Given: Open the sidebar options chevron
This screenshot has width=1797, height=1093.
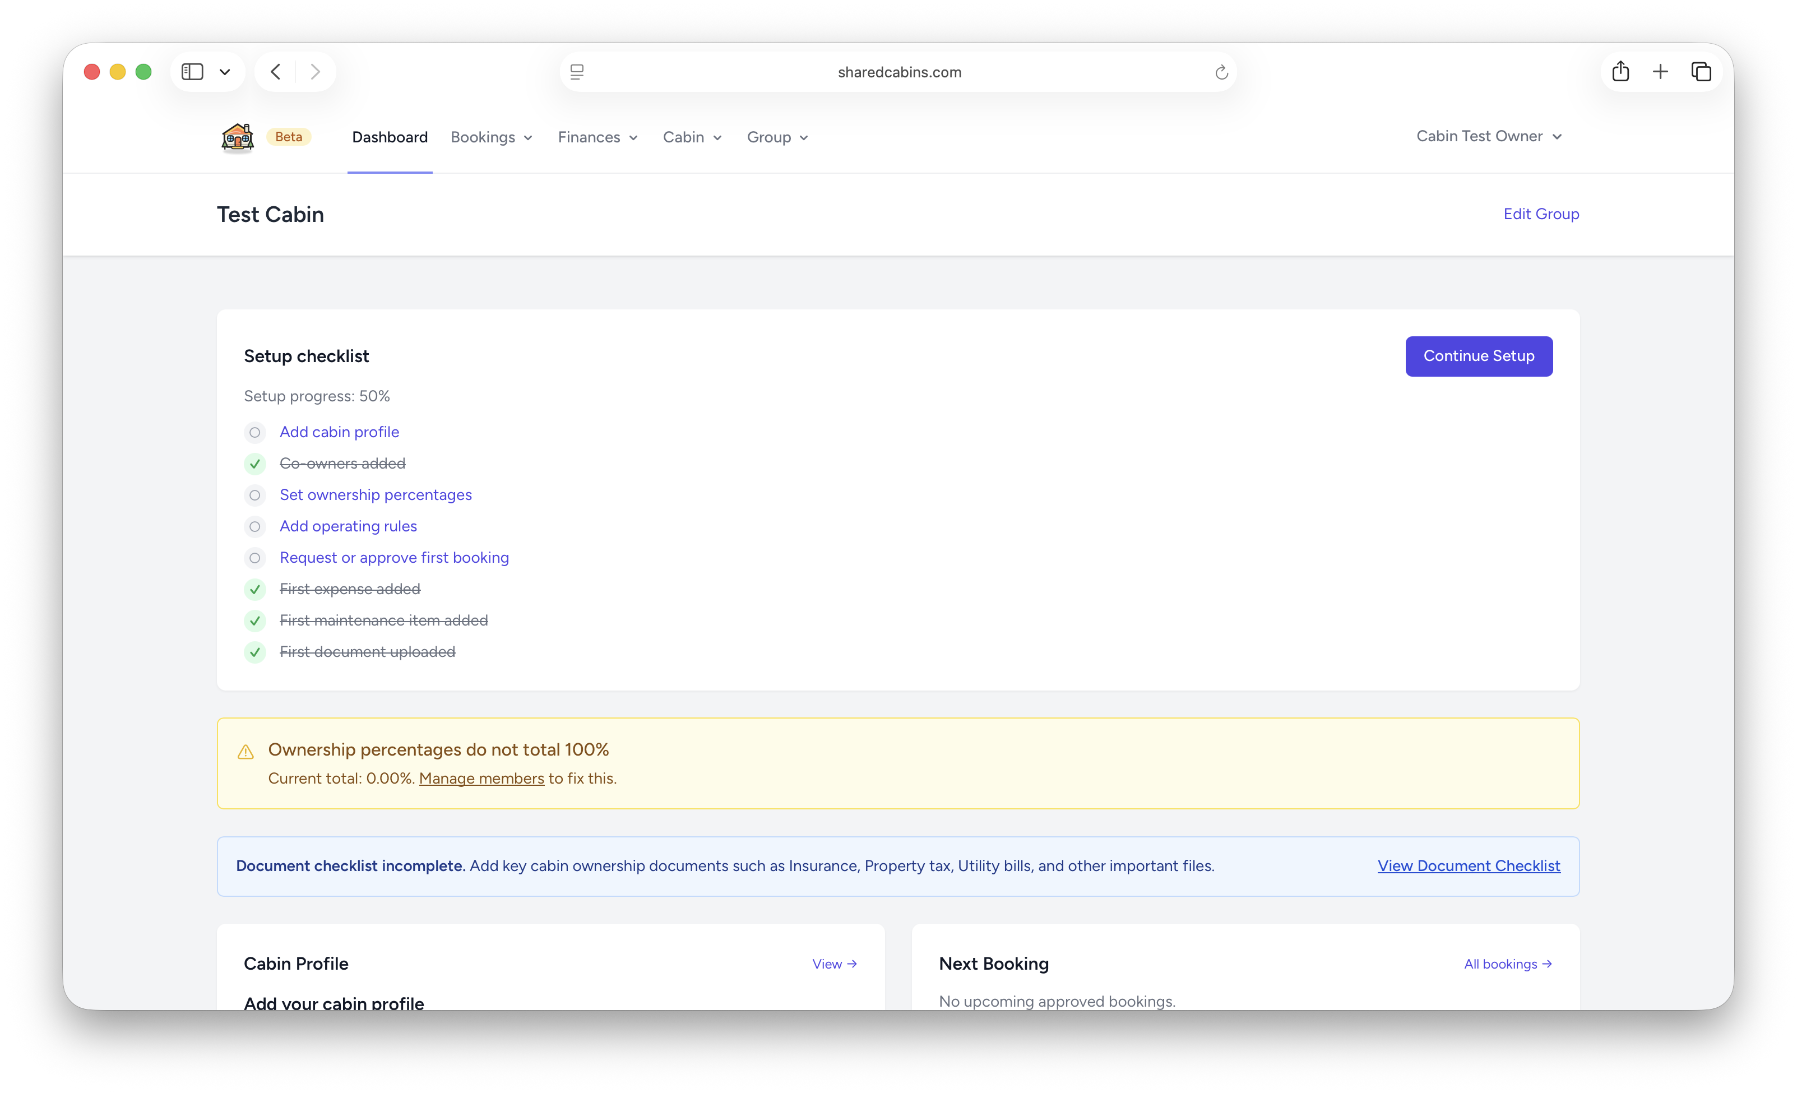Looking at the screenshot, I should [225, 72].
